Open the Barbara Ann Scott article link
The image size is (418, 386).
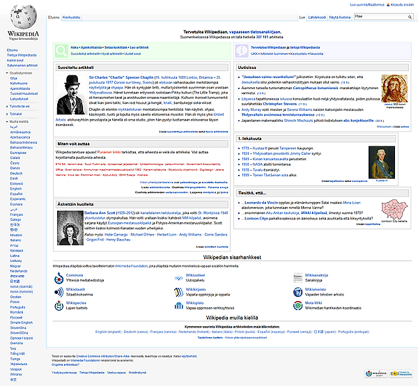tap(100, 213)
